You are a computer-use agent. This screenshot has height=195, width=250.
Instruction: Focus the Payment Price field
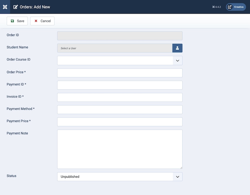click(x=120, y=122)
